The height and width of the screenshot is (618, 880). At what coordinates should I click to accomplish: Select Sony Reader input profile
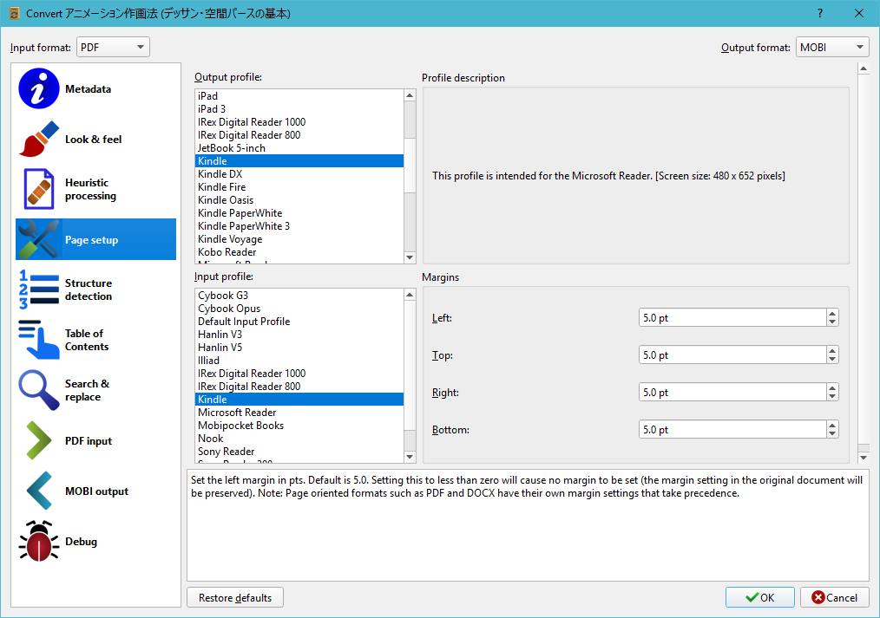[x=299, y=451]
